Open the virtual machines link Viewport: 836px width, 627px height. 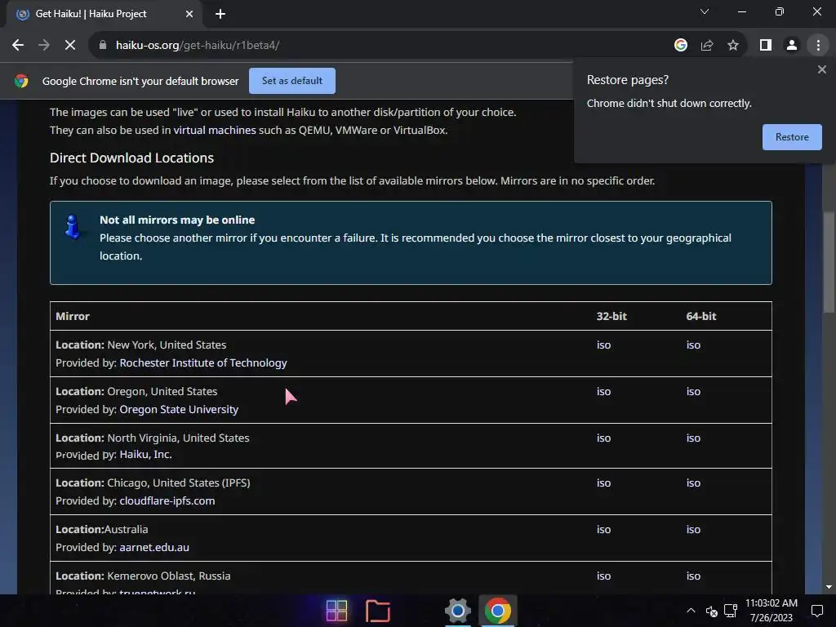215,130
